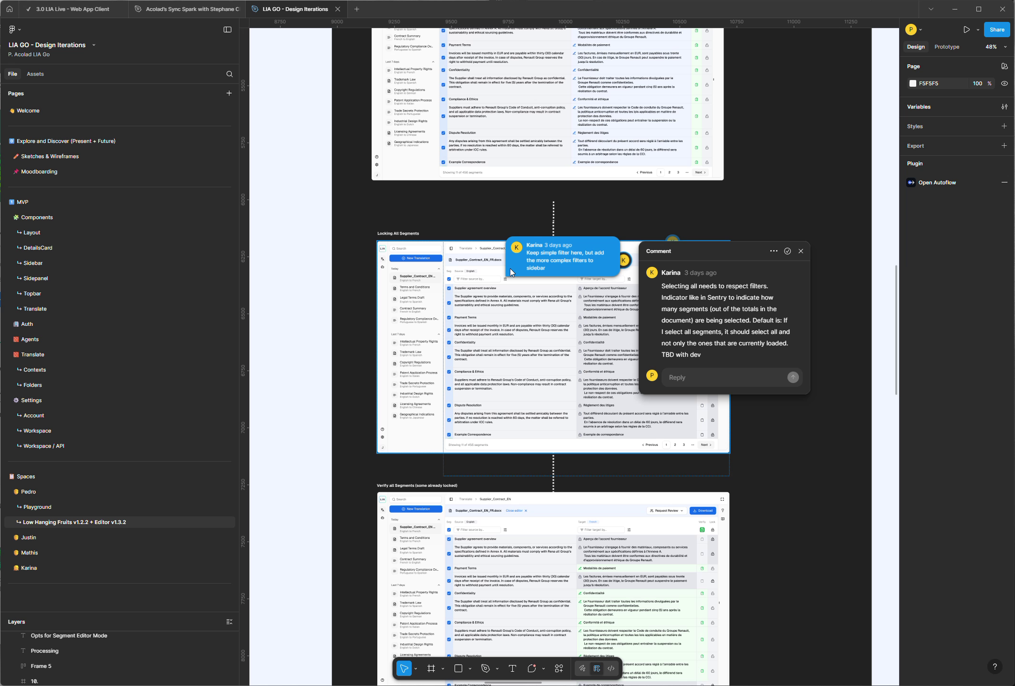Resolve Karina's comment with the checkmark

(787, 251)
